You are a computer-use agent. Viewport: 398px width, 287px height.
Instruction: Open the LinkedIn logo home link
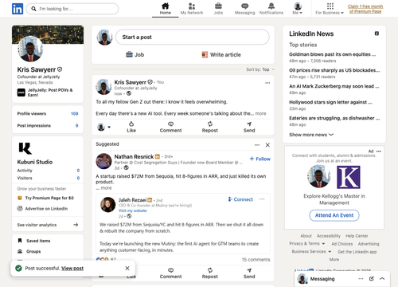coord(18,9)
